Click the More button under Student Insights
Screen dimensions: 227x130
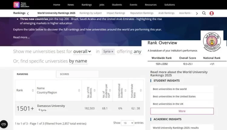[x=182, y=111]
